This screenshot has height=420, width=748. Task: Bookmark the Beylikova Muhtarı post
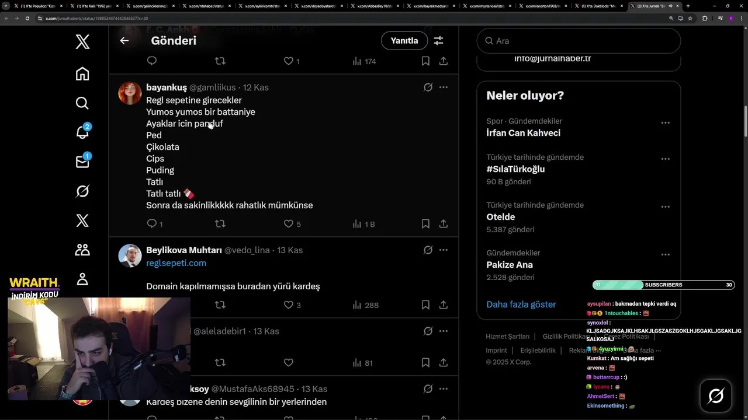(x=425, y=304)
